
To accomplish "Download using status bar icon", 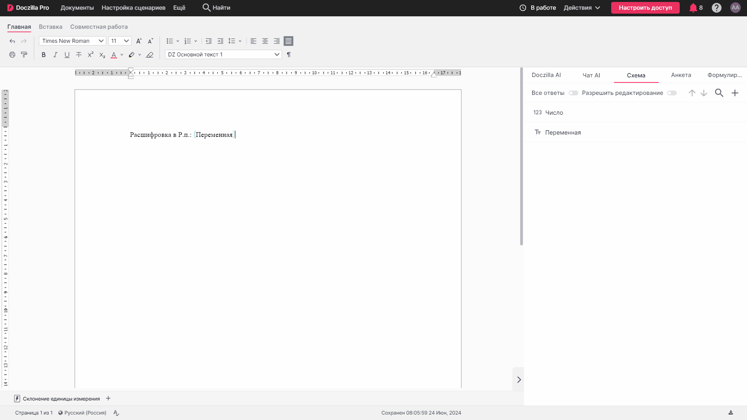I will click(731, 413).
